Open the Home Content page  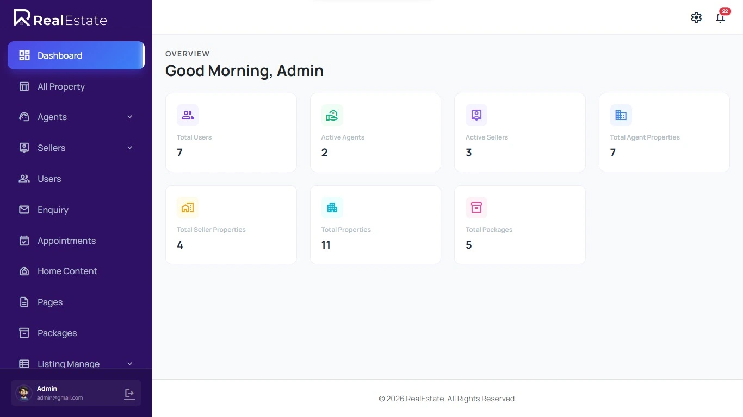tap(67, 271)
